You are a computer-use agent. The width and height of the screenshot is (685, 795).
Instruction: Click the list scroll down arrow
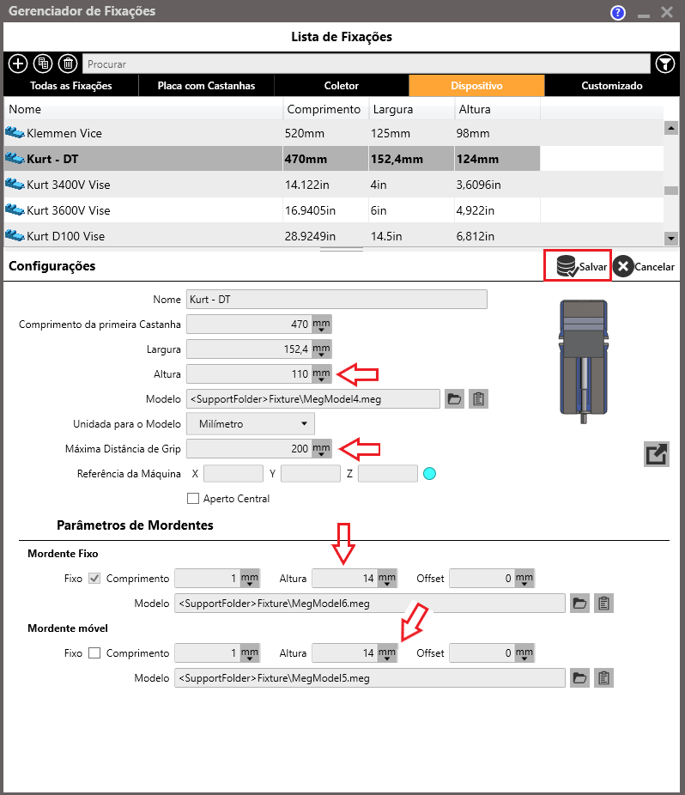click(671, 238)
